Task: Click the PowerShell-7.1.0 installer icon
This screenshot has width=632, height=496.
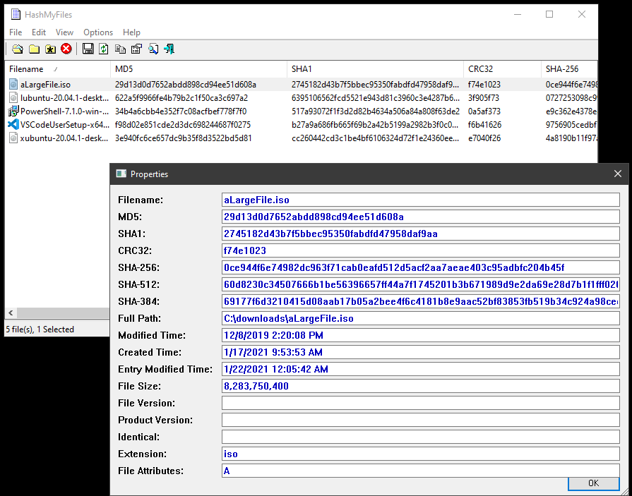Action: coord(13,111)
